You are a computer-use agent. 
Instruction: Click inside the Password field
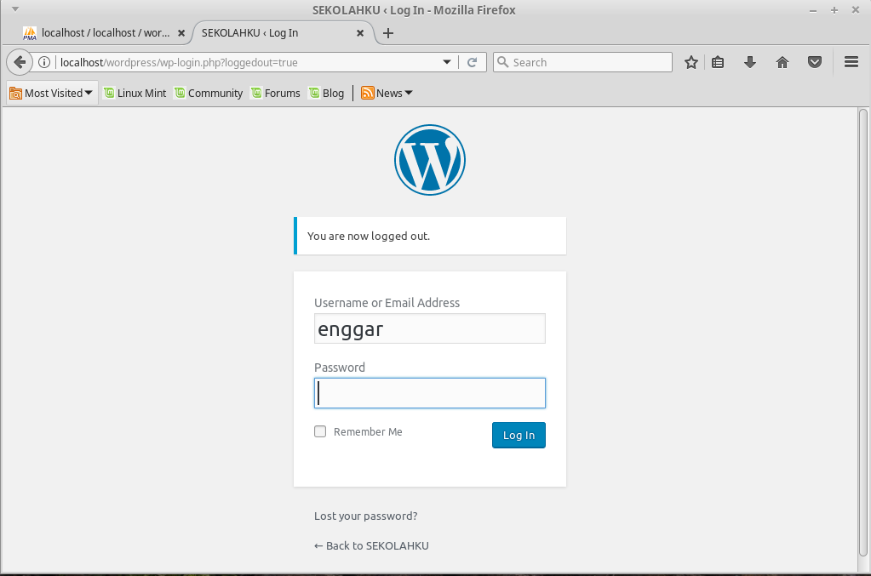click(429, 392)
